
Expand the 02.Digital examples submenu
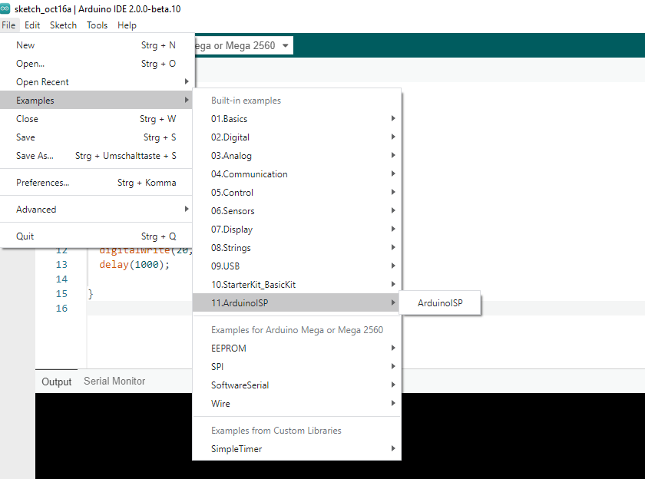tap(296, 137)
